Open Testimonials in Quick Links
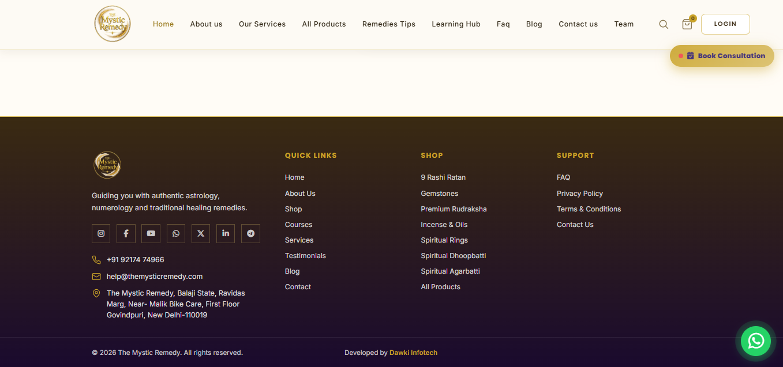The image size is (783, 367). pos(305,256)
